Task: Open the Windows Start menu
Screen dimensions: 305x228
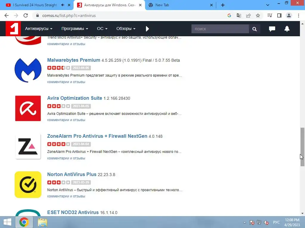Action: (7, 222)
